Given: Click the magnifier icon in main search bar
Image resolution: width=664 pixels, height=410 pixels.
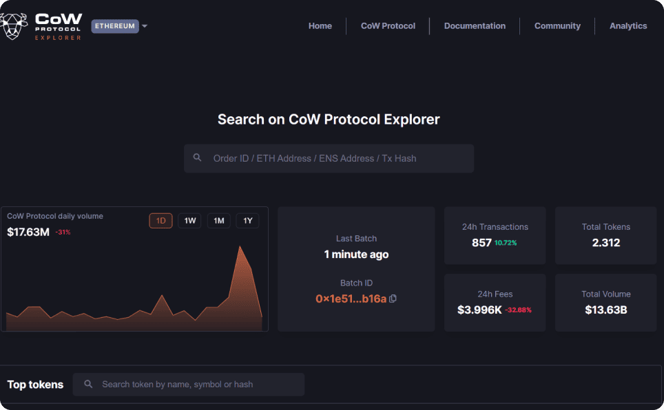Looking at the screenshot, I should pyautogui.click(x=198, y=158).
